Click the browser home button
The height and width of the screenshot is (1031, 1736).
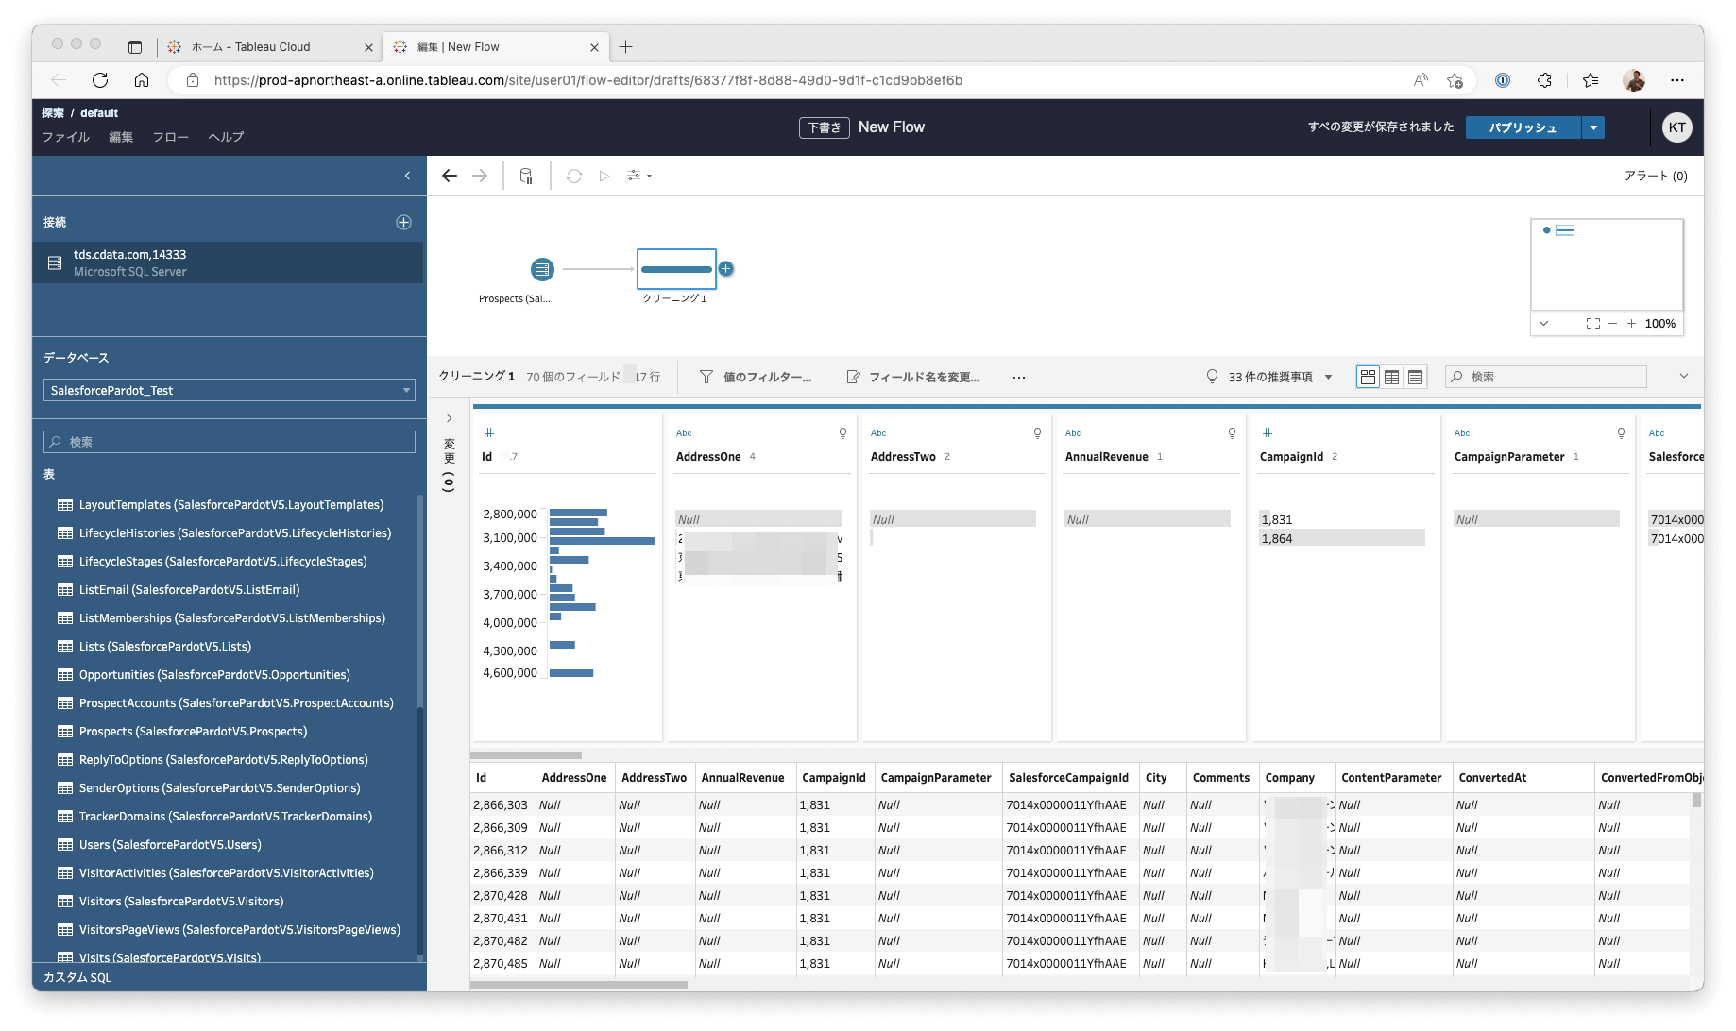tap(142, 80)
